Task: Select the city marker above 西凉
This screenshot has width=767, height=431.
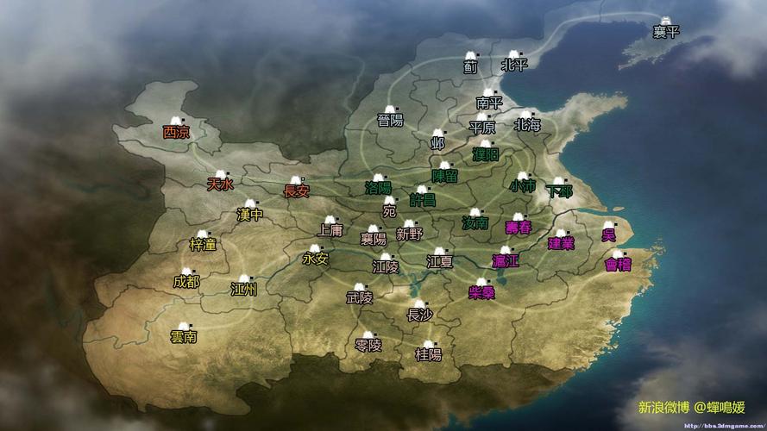Action: [176, 121]
